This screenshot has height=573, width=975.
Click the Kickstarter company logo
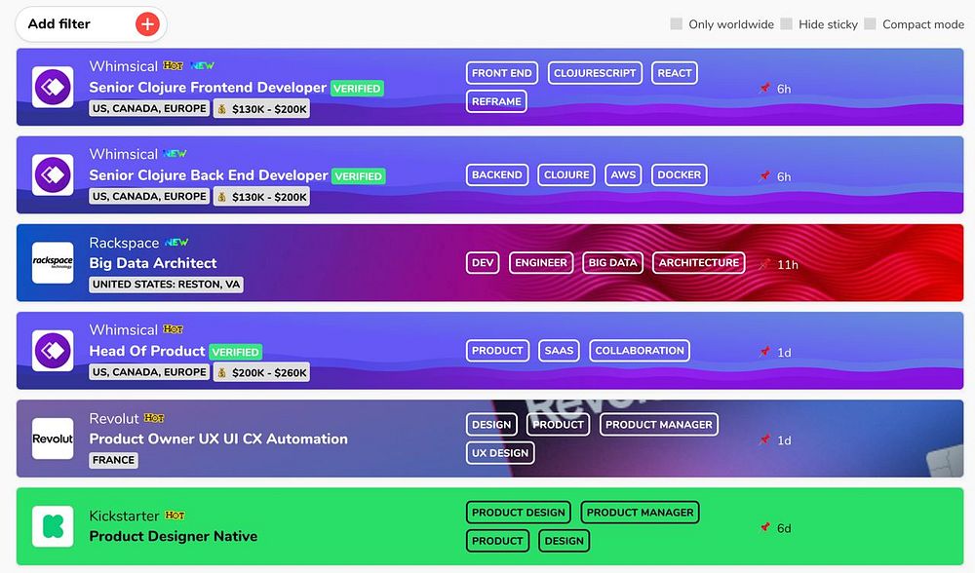[53, 526]
